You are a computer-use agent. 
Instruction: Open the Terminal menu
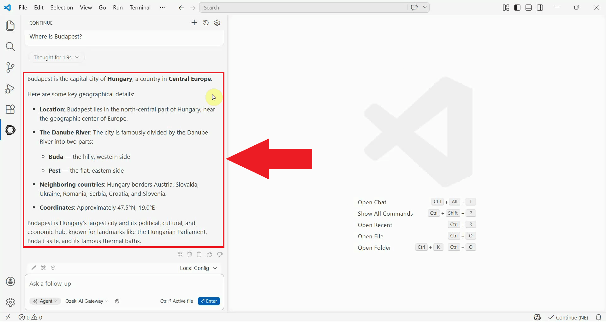140,8
